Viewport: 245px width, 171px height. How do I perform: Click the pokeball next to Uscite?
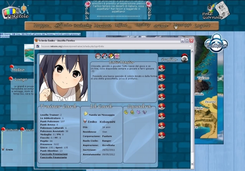[23, 129]
